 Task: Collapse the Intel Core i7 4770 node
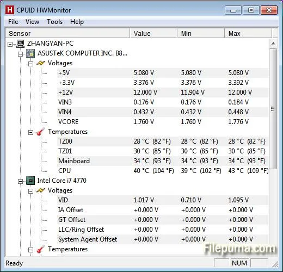(x=20, y=181)
